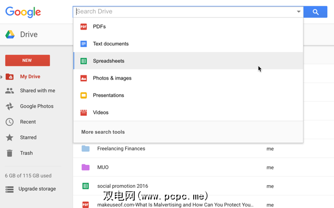Open Shared with me section
This screenshot has height=208, width=334.
[37, 90]
